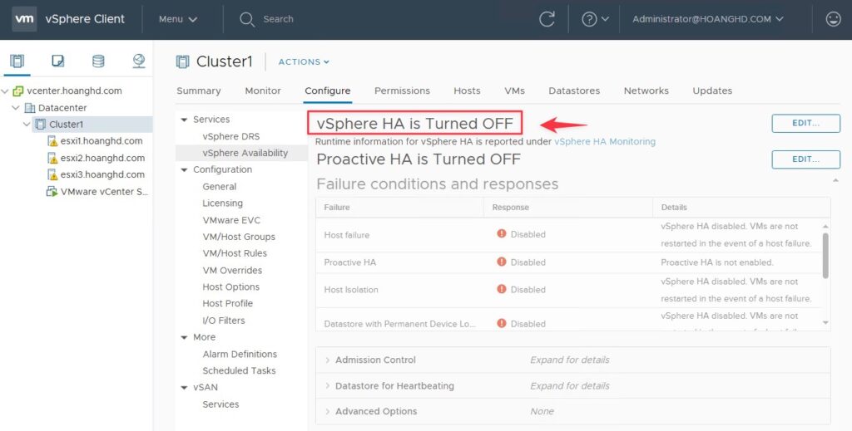
Task: Open Administrator@HOANGHD.COM user menu
Action: 707,19
